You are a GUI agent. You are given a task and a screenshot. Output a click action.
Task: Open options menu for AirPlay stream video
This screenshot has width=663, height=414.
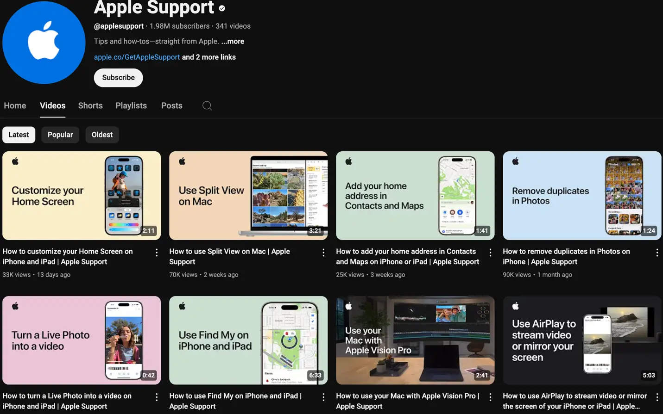657,397
